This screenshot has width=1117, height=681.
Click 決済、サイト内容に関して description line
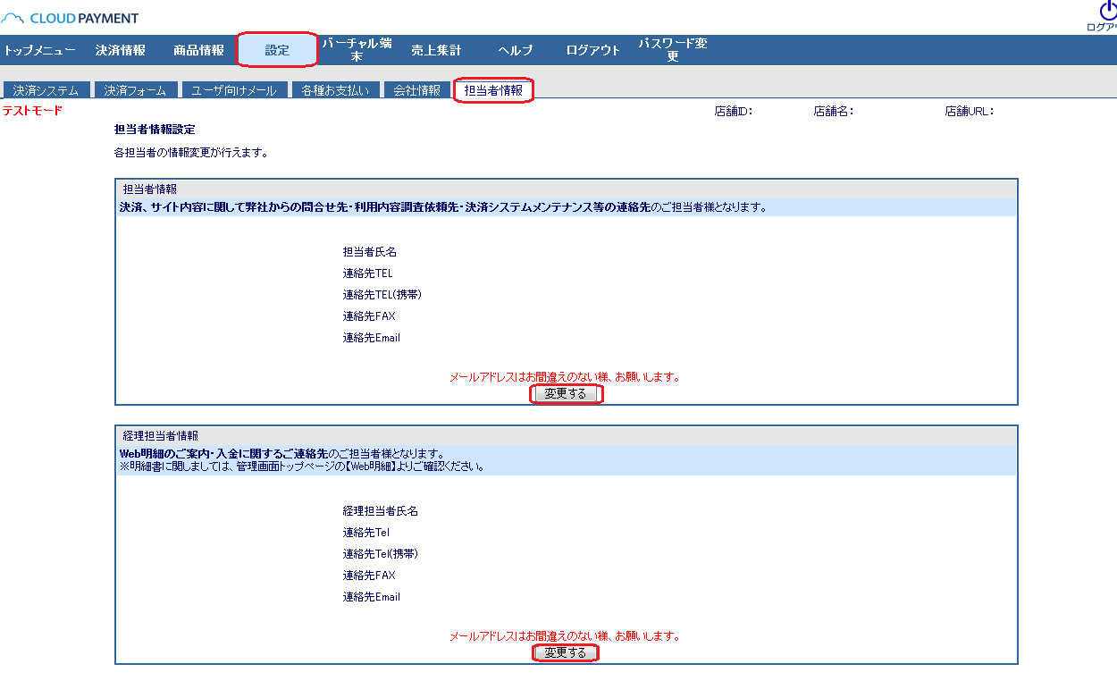tap(443, 207)
